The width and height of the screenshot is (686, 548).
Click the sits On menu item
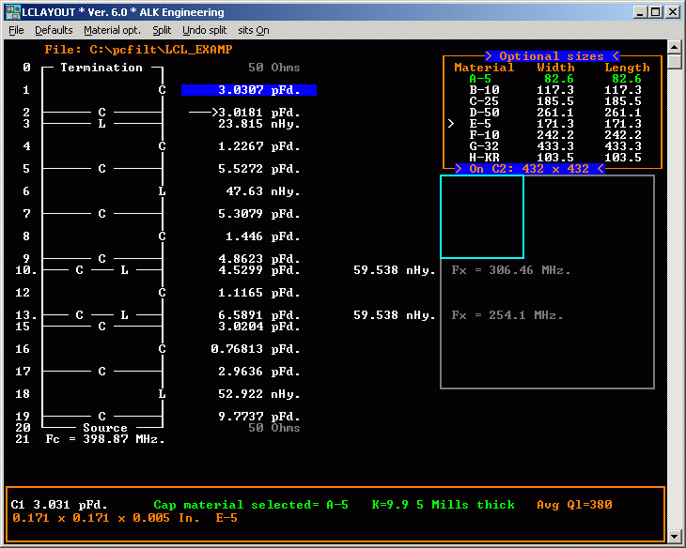(254, 30)
